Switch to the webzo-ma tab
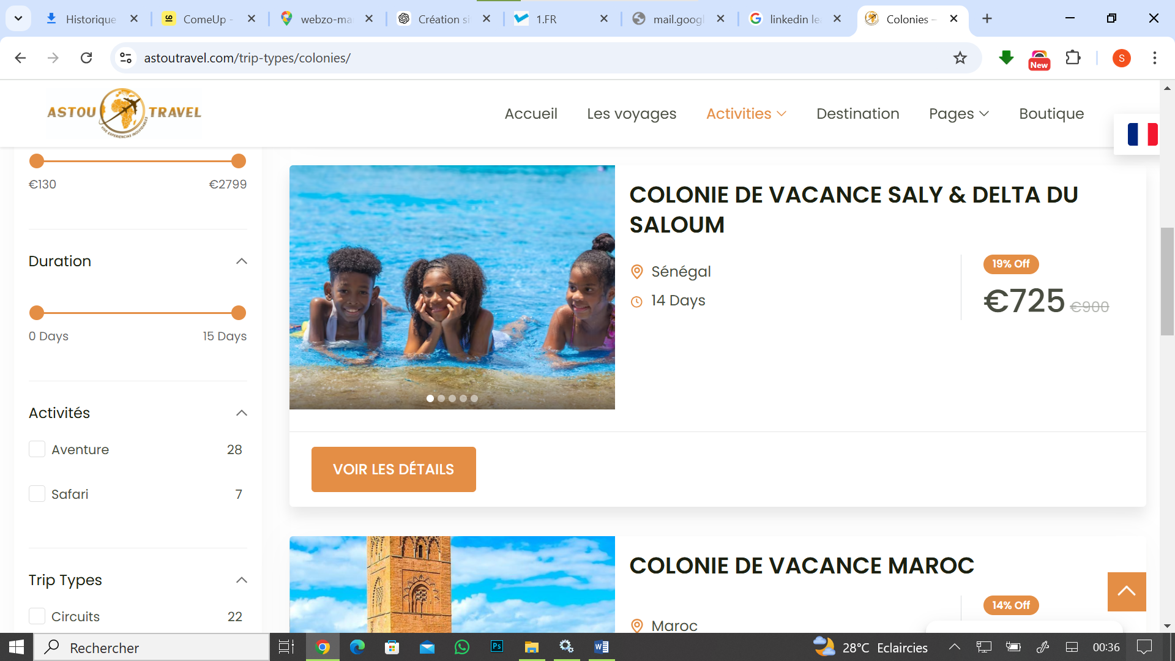The width and height of the screenshot is (1175, 661). 326,19
